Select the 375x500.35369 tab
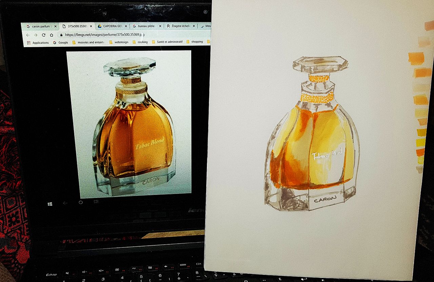The width and height of the screenshot is (434, 282). click(77, 26)
